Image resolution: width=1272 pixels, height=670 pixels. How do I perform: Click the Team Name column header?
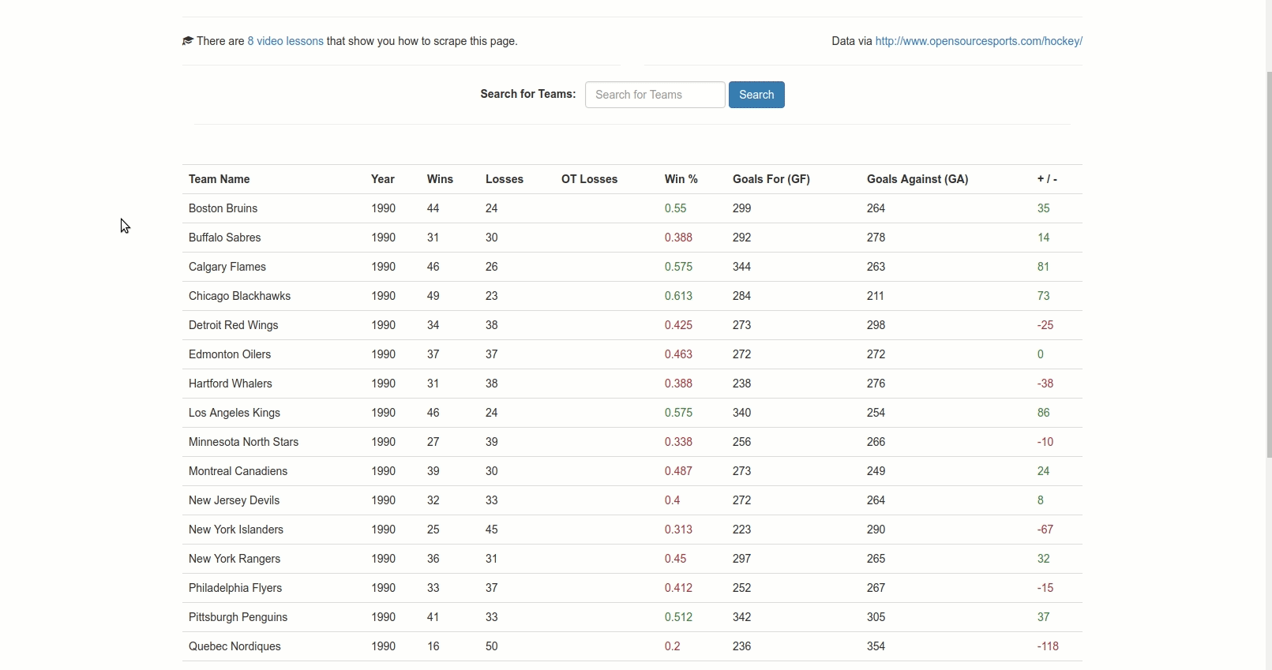pyautogui.click(x=220, y=179)
